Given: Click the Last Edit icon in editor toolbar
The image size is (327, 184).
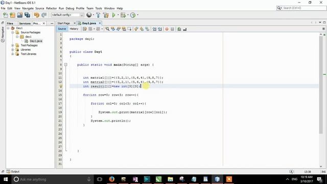Looking at the screenshot, I should point(84,29).
